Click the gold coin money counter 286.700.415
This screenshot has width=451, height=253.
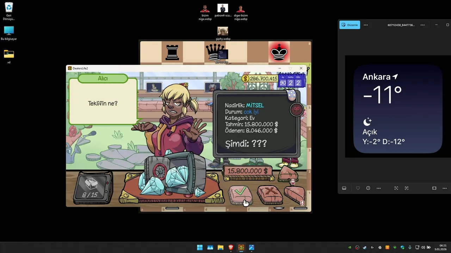tap(260, 79)
